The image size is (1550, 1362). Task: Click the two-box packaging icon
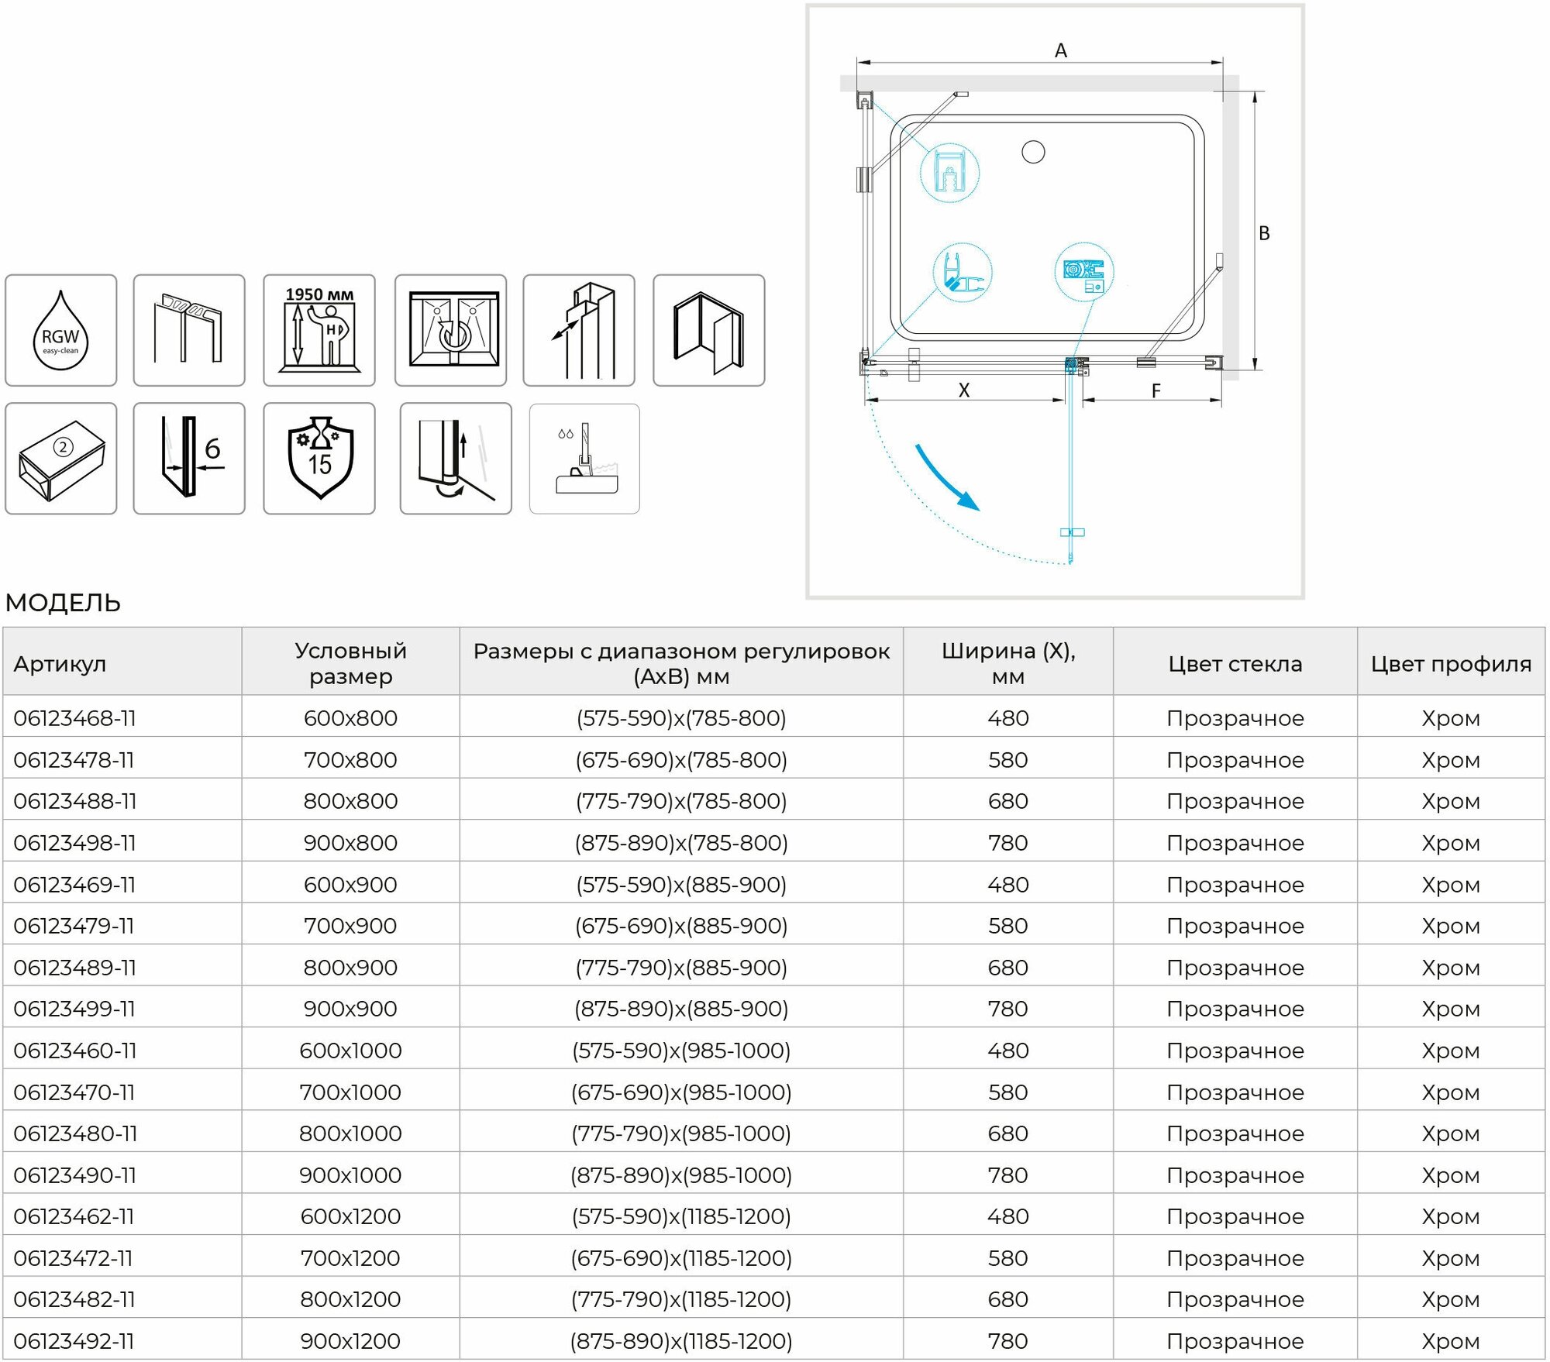(x=61, y=459)
